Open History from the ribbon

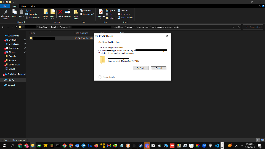(110, 18)
